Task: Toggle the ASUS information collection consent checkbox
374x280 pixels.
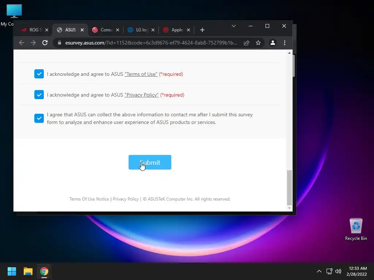Action: [39, 118]
